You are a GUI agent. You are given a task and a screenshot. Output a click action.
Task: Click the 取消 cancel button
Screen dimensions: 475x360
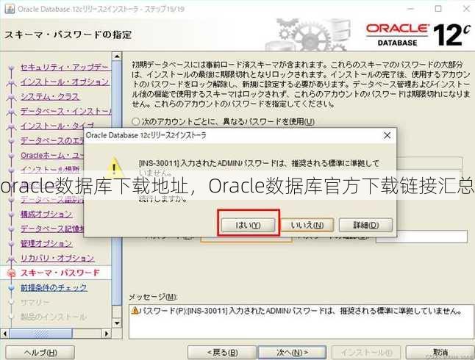tap(440, 353)
